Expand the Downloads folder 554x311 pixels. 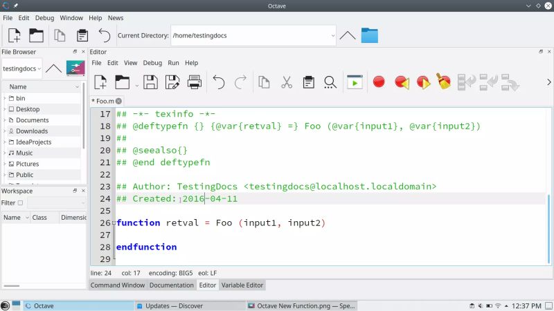tap(5, 131)
